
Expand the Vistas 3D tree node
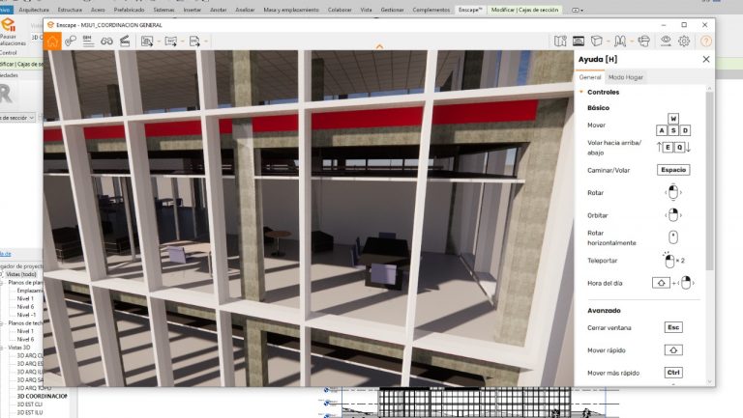[x=3, y=347]
